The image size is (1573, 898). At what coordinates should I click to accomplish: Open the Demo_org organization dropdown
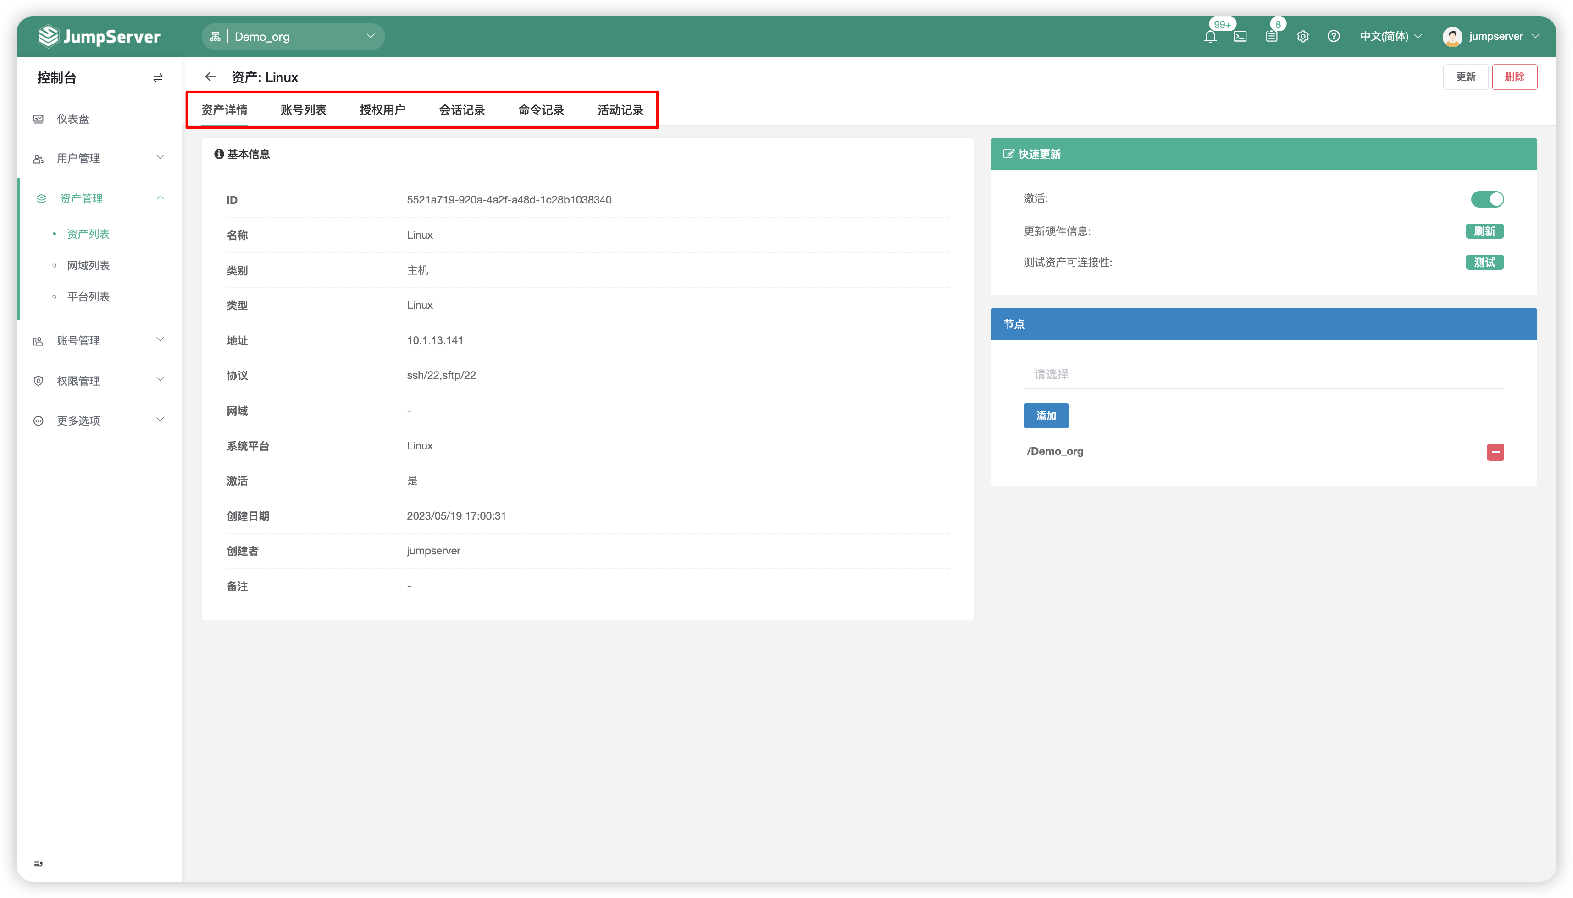[x=293, y=36]
